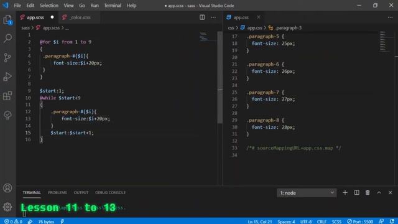Click the 76 bytes file size indicator

point(46,222)
